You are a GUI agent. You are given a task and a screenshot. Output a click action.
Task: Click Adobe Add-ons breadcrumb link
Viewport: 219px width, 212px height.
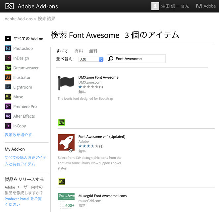19,19
